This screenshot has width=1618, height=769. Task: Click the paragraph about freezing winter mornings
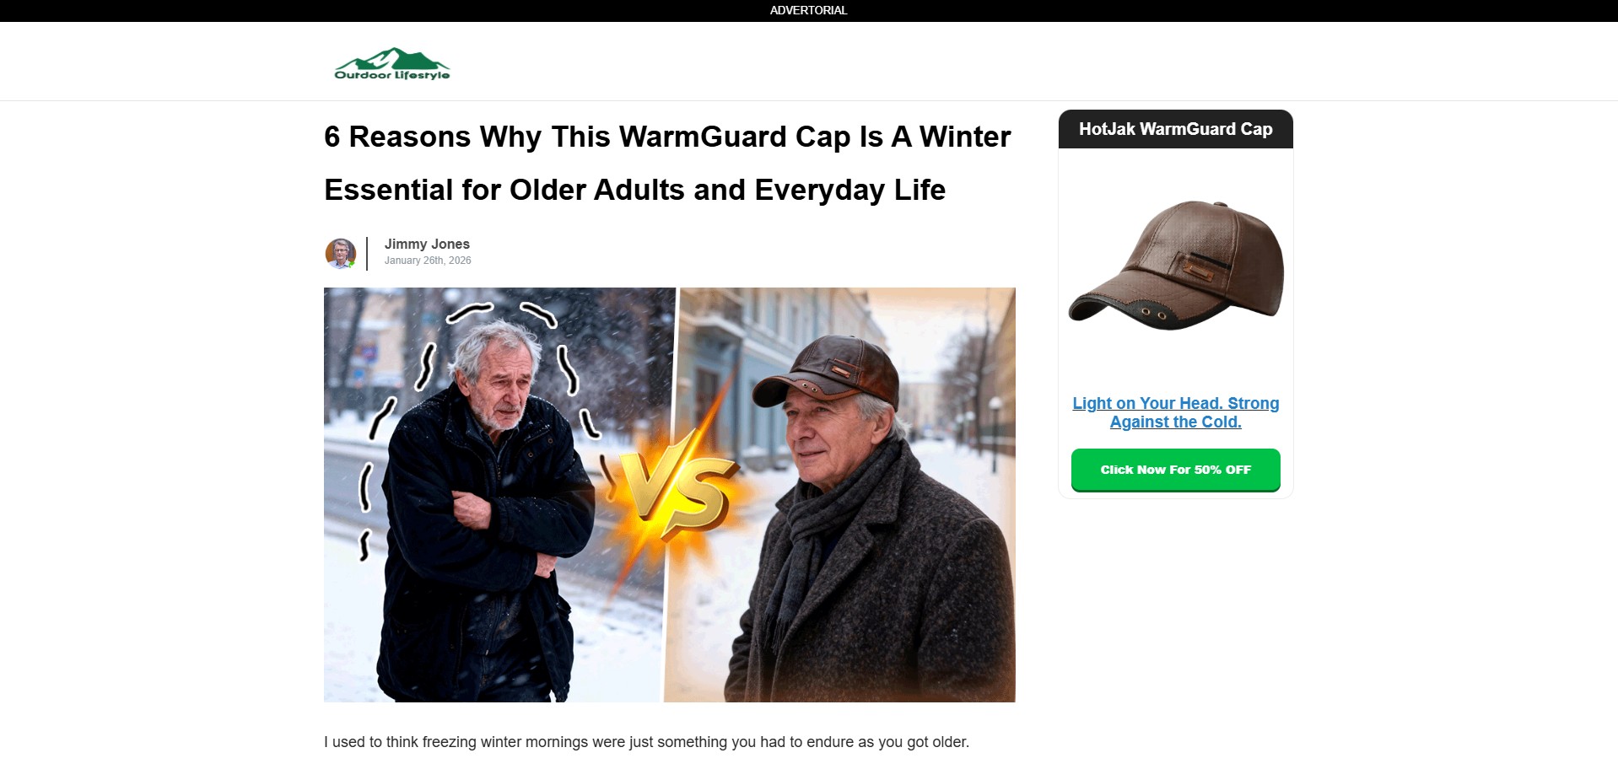click(646, 742)
